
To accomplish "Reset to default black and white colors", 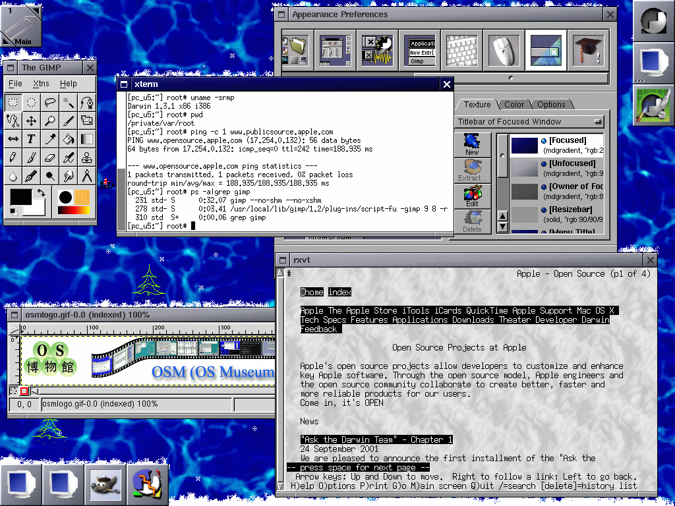I will click(14, 211).
